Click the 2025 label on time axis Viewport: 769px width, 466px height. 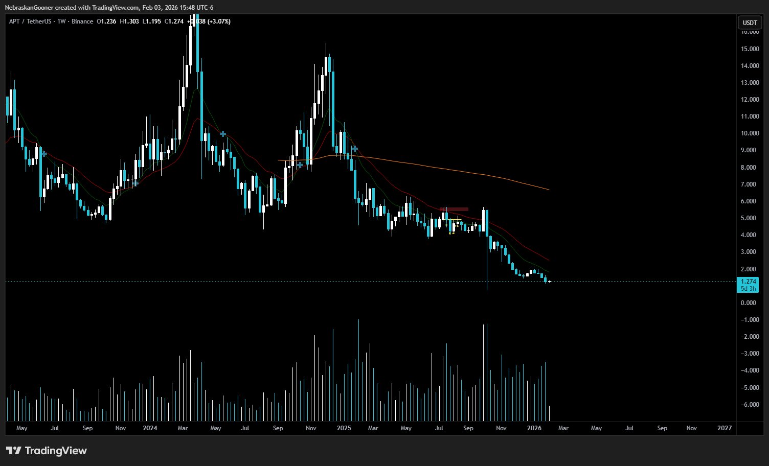coord(344,428)
